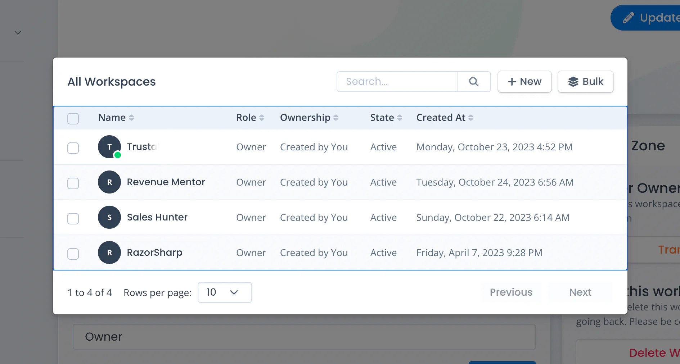
Task: Collapse the top-left sidebar chevron
Action: pyautogui.click(x=17, y=32)
